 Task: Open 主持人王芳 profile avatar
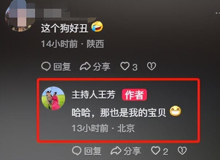53,98
